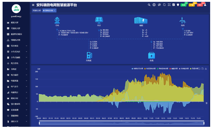Select the 组网拓扑图 tab
The height and width of the screenshot is (130, 213).
(49, 10)
